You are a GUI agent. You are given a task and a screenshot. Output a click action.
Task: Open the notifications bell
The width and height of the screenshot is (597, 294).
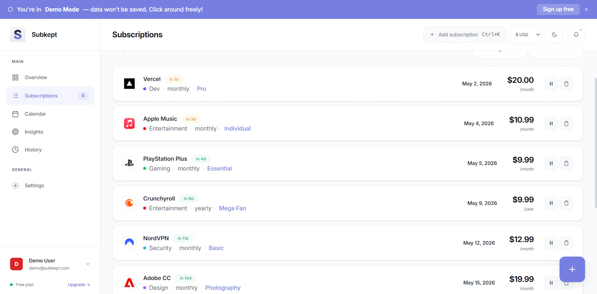click(576, 35)
